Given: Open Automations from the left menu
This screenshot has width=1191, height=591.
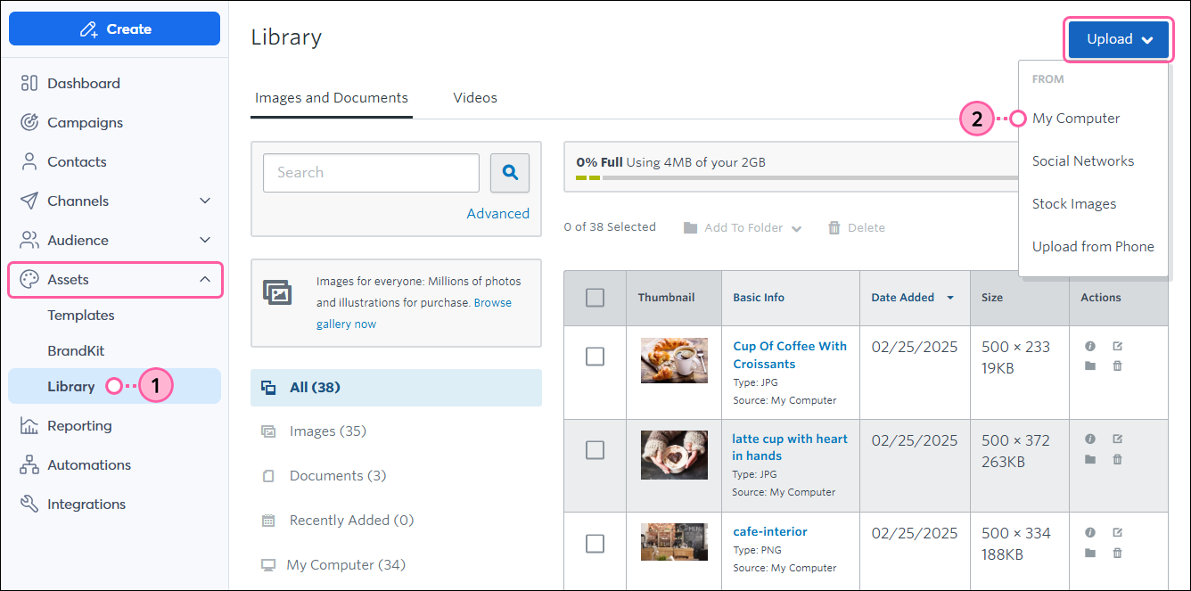Looking at the screenshot, I should (87, 464).
